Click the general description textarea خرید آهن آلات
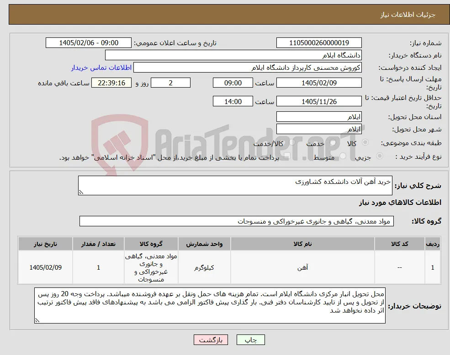Screen dimensions: 450x355 tap(235, 186)
